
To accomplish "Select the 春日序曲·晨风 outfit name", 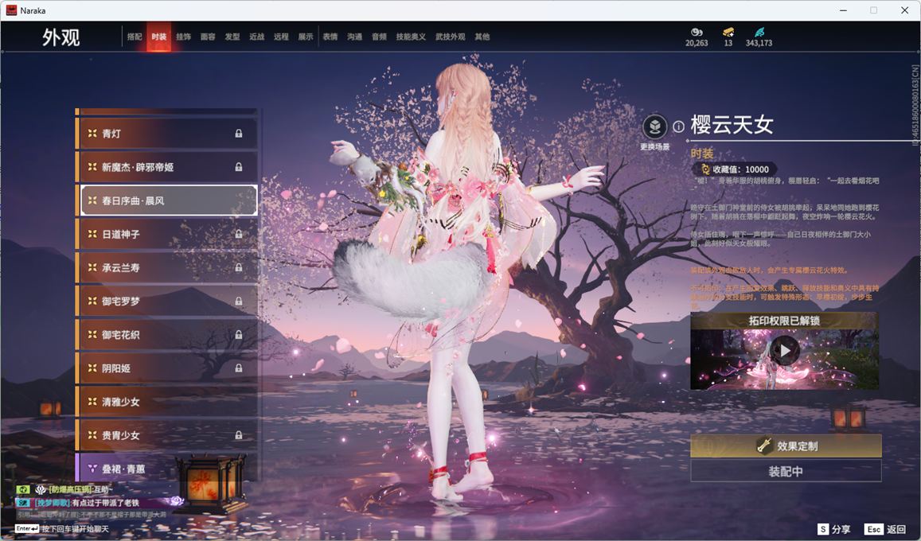I will [133, 200].
